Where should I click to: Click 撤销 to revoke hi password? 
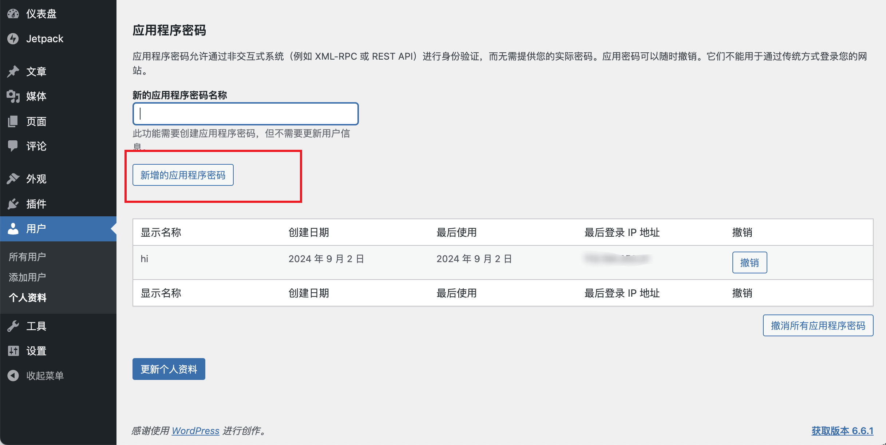750,262
